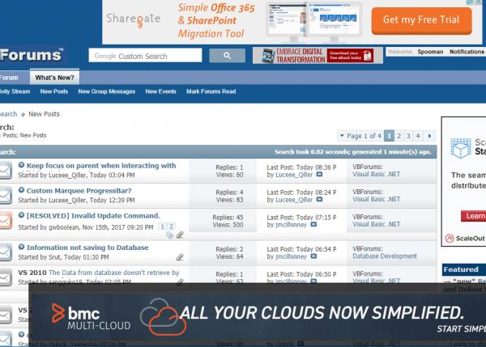Open Activity Stream link
Image resolution: width=486 pixels, height=347 pixels.
(x=15, y=91)
